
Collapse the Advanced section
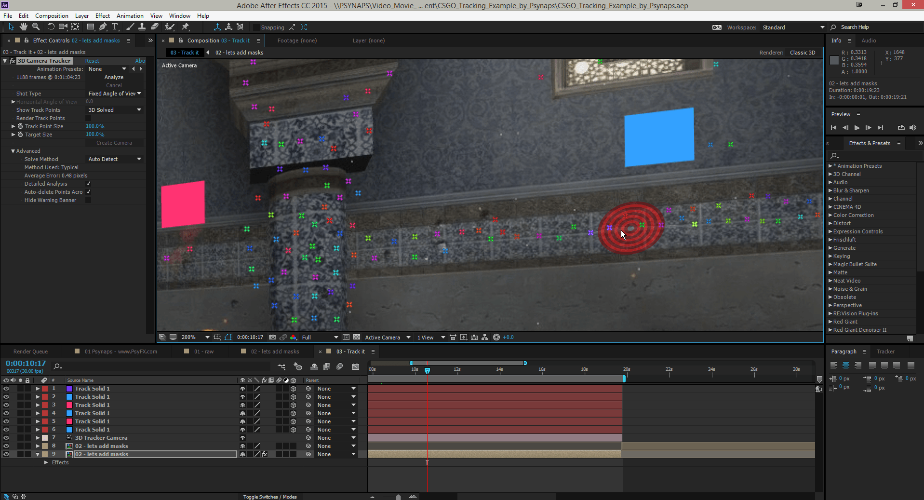point(13,151)
